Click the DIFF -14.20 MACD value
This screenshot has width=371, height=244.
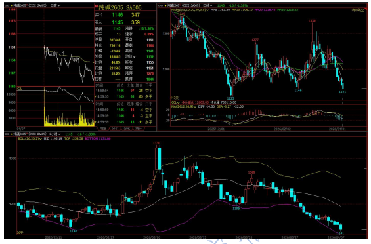coord(206,106)
